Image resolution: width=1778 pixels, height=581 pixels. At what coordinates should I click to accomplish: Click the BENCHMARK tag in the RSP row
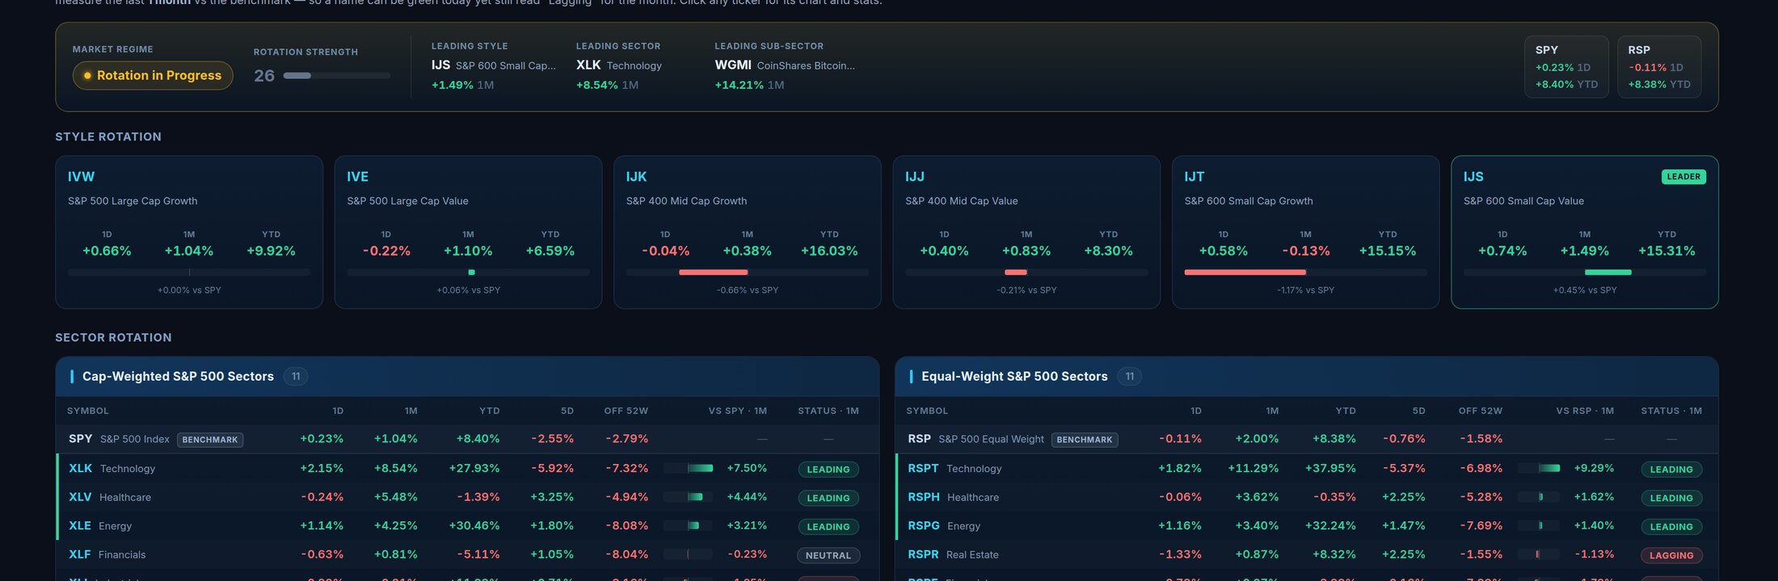1085,440
